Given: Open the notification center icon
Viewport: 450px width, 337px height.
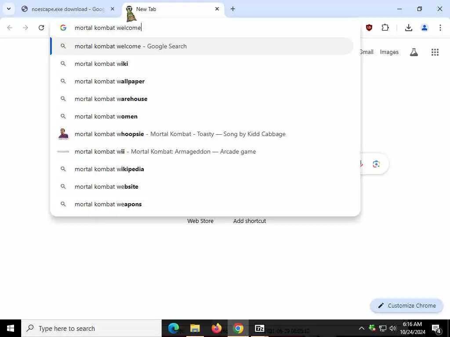Looking at the screenshot, I should (436, 328).
